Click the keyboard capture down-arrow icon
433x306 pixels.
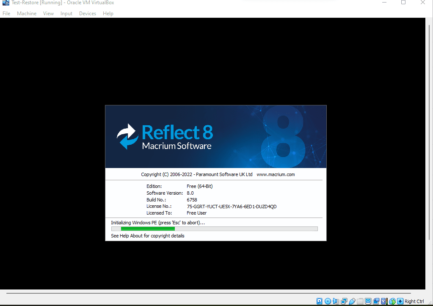pos(400,301)
